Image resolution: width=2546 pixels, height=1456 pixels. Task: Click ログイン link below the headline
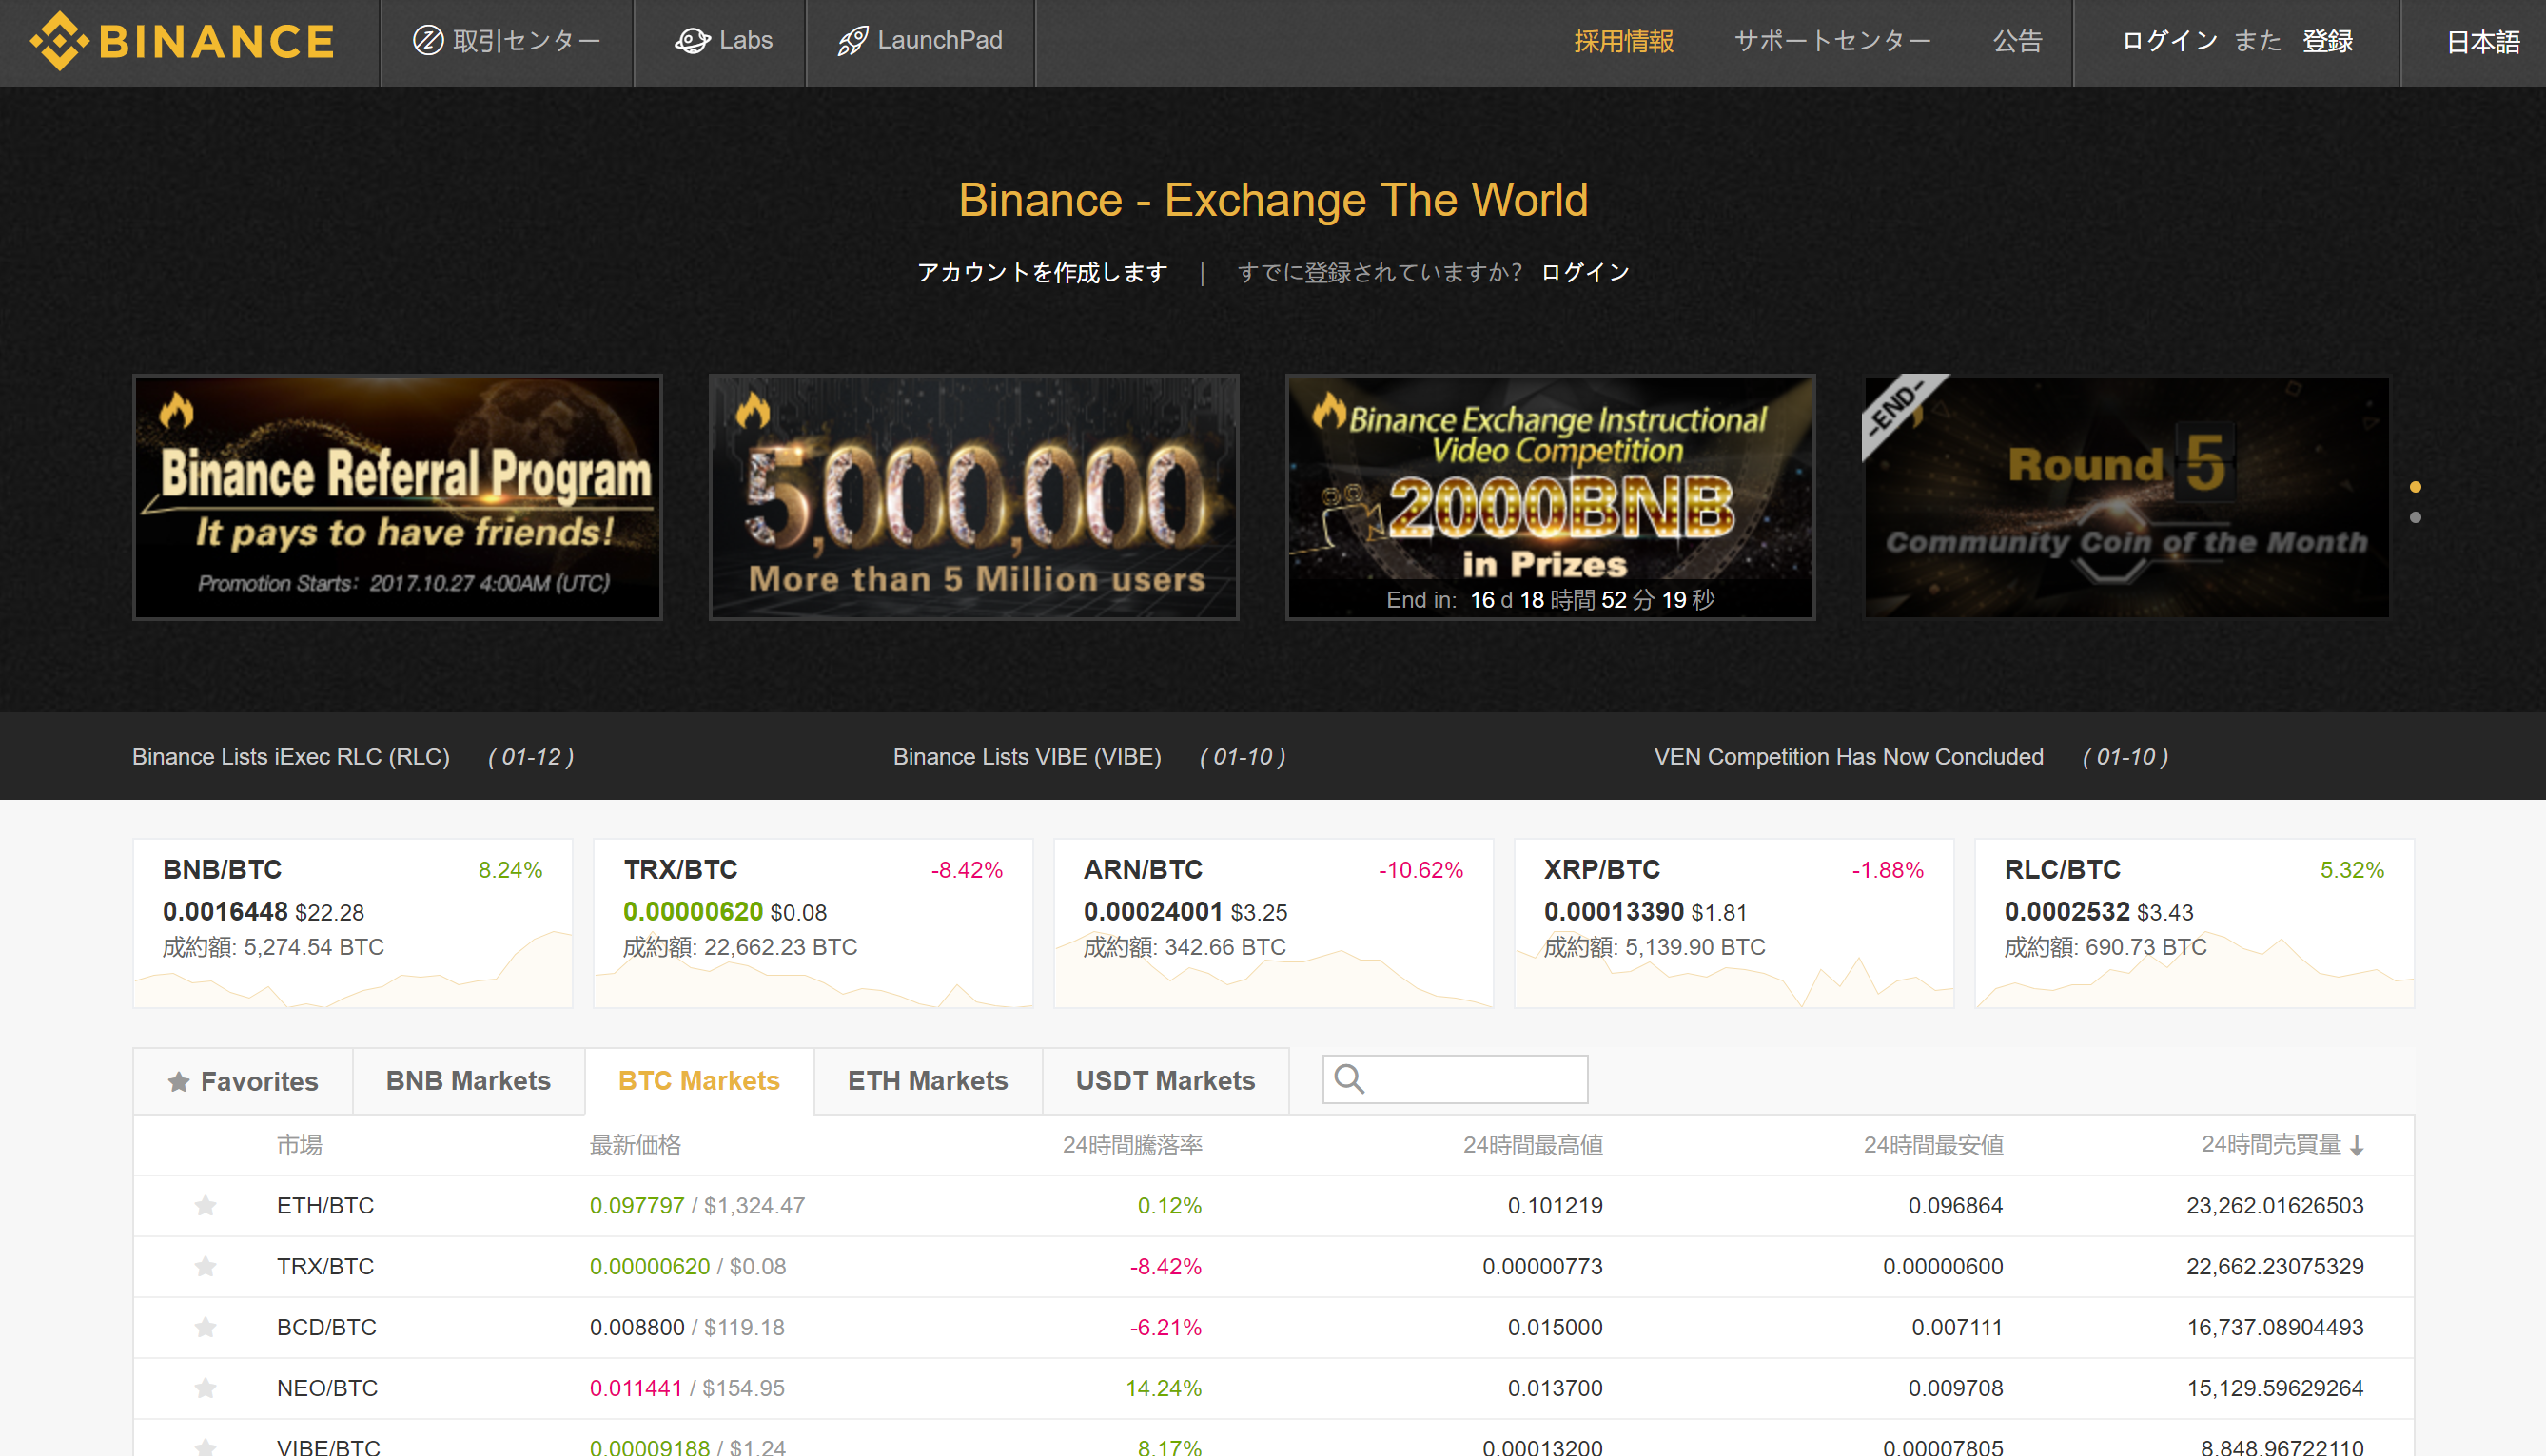1586,272
